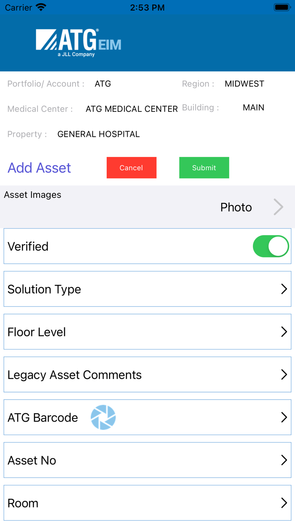Turn off the Verified switch

tap(271, 246)
